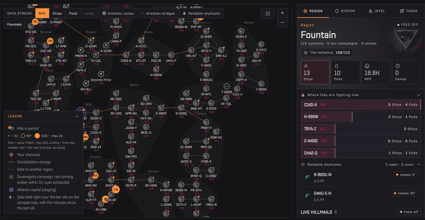Collapse the Legend panel chevron
Viewport: 425px width, 220px height.
coord(77,116)
